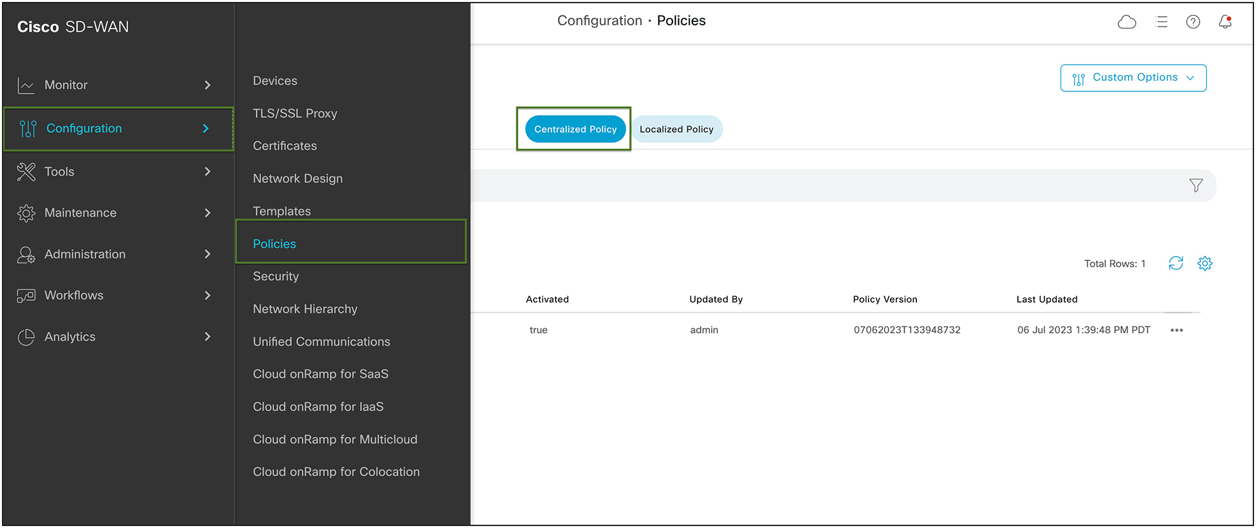1256x528 pixels.
Task: Click the 'admin' Updated By cell
Action: coord(704,330)
